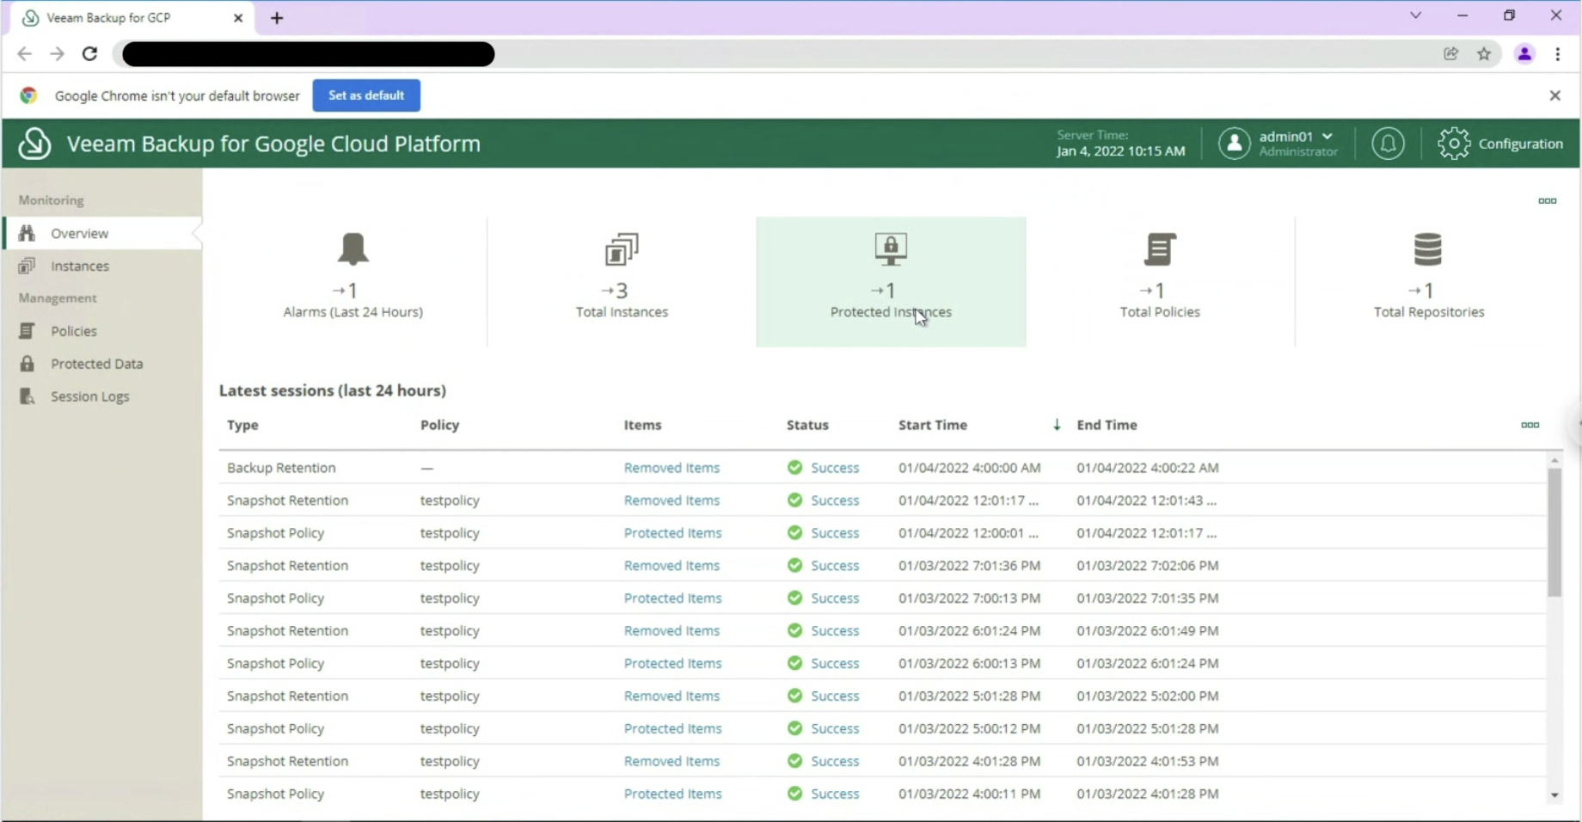Open the notifications bell in header
1582x822 pixels.
point(1388,144)
